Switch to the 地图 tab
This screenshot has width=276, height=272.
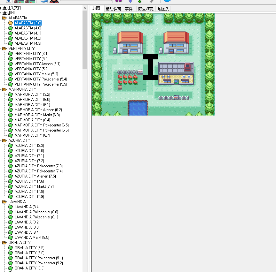[96, 9]
